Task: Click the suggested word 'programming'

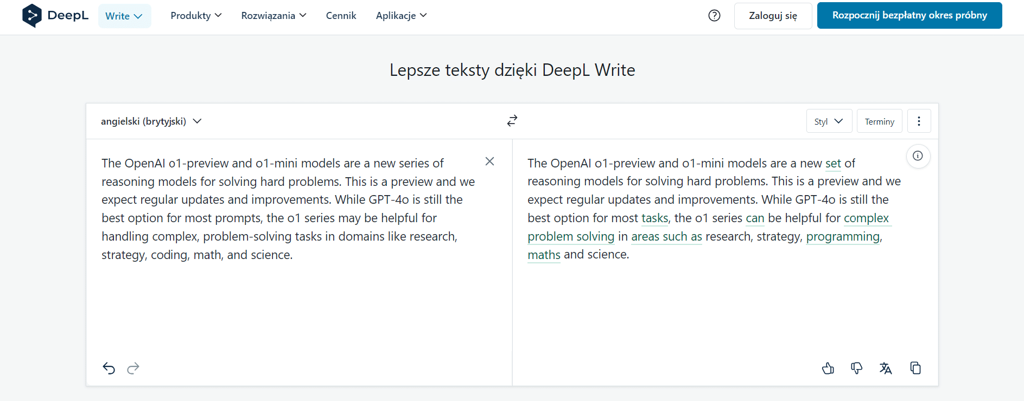Action: click(x=843, y=237)
